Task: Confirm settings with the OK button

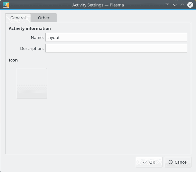Action: (149, 162)
